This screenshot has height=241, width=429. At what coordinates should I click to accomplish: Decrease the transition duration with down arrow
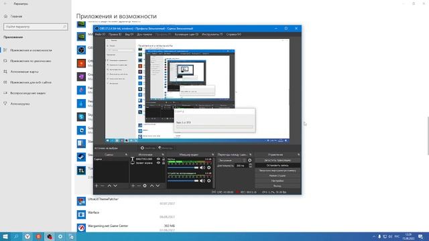point(250,167)
